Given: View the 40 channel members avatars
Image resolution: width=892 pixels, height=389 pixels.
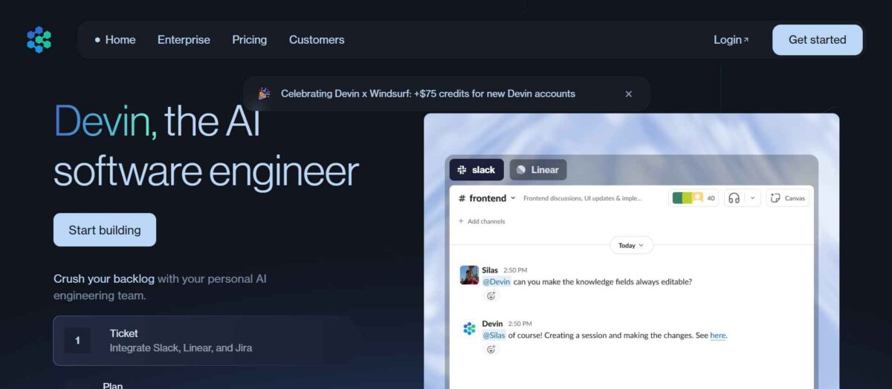Looking at the screenshot, I should [x=693, y=198].
